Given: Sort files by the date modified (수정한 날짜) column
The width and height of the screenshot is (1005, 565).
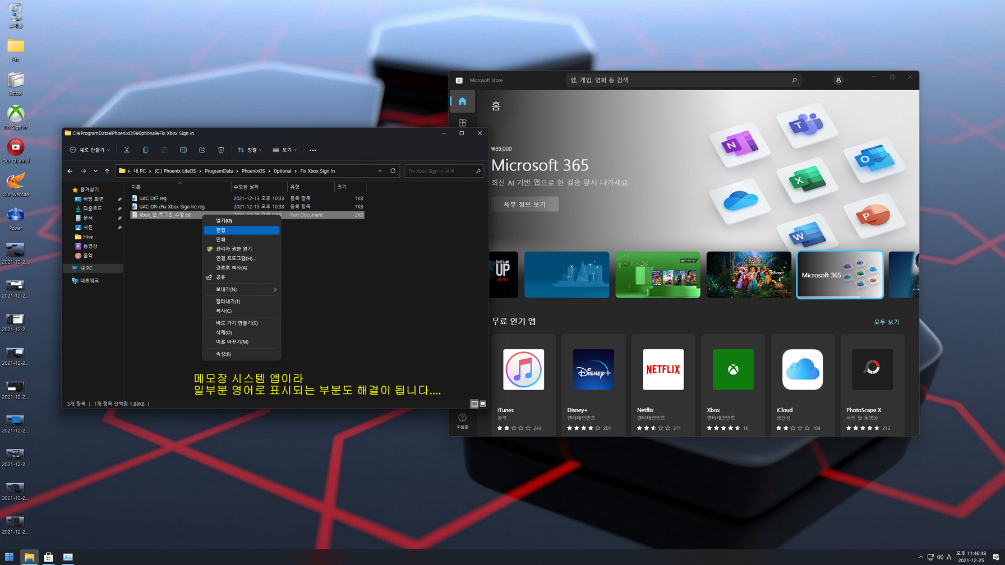Looking at the screenshot, I should [259, 187].
